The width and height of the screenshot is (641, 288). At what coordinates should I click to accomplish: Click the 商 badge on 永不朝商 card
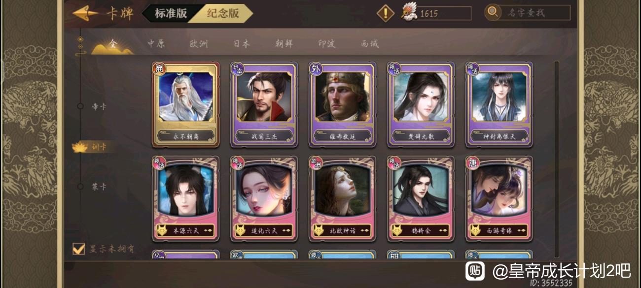[x=159, y=68]
